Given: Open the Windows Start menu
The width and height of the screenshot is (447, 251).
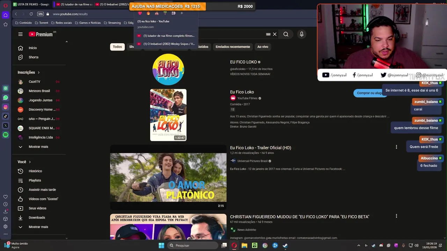Looking at the screenshot, I should pos(161,245).
